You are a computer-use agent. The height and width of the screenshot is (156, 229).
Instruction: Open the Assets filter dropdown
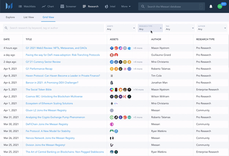point(121,28)
